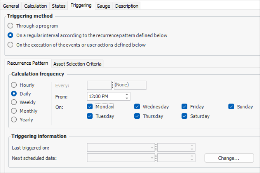Screen dimensions: 260x173
Task: Open the Description tab
Action: (127, 6)
